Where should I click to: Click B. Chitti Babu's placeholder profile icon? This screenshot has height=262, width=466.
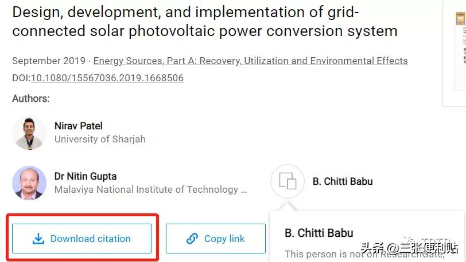pyautogui.click(x=287, y=182)
